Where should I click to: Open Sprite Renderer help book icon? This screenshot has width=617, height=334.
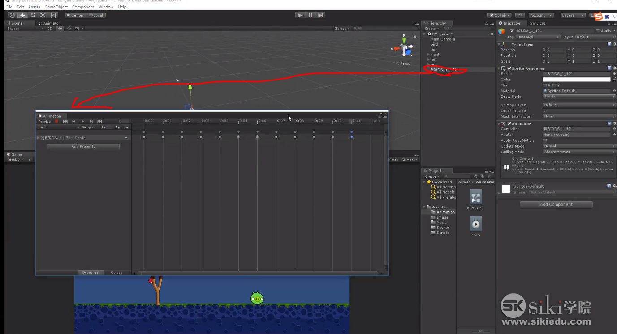coord(609,68)
